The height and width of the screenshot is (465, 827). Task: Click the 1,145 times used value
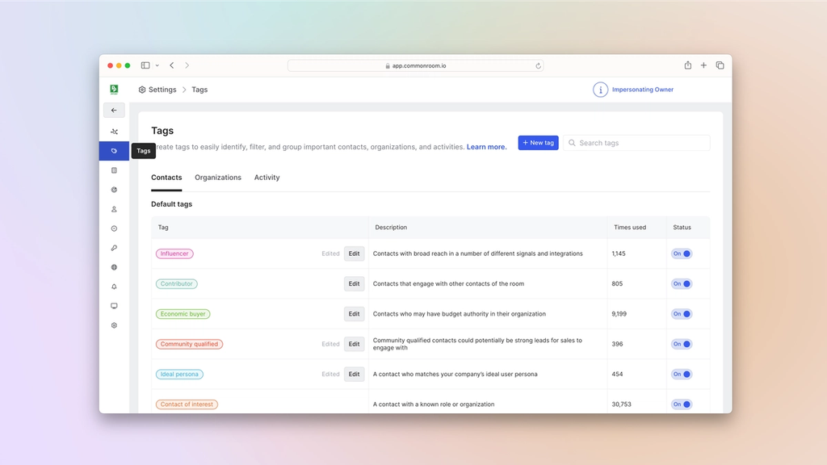coord(619,253)
